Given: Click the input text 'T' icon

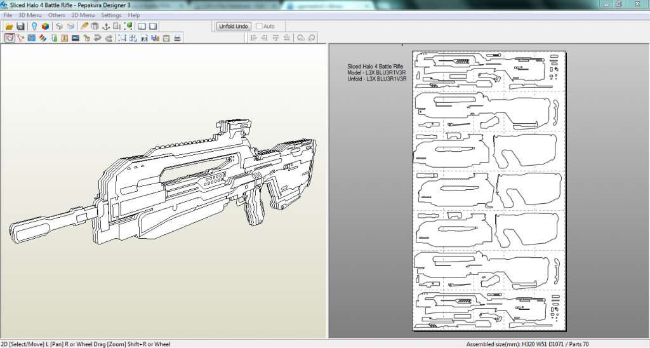Looking at the screenshot, I should pyautogui.click(x=65, y=38).
